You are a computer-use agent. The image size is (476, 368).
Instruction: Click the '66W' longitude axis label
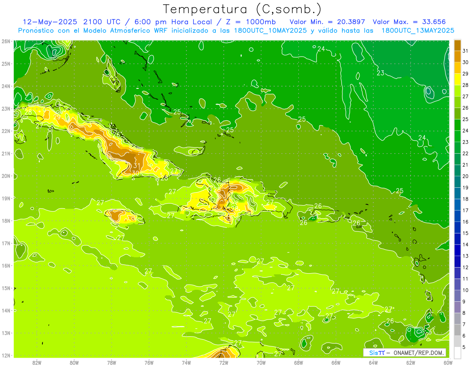pyautogui.click(x=336, y=363)
